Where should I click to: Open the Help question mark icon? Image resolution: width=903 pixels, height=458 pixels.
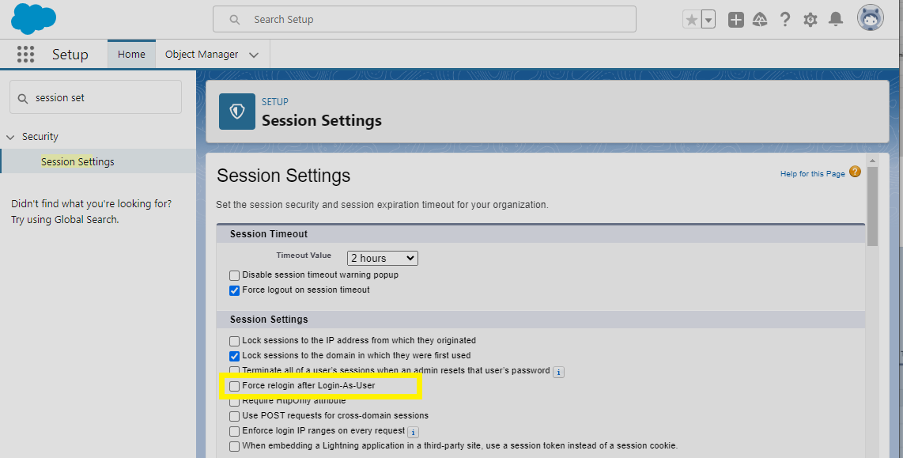click(x=784, y=20)
